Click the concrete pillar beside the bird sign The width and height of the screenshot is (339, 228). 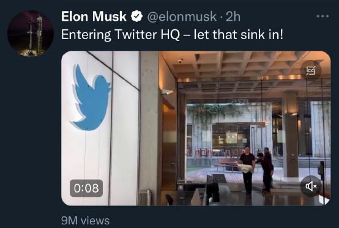click(x=149, y=127)
